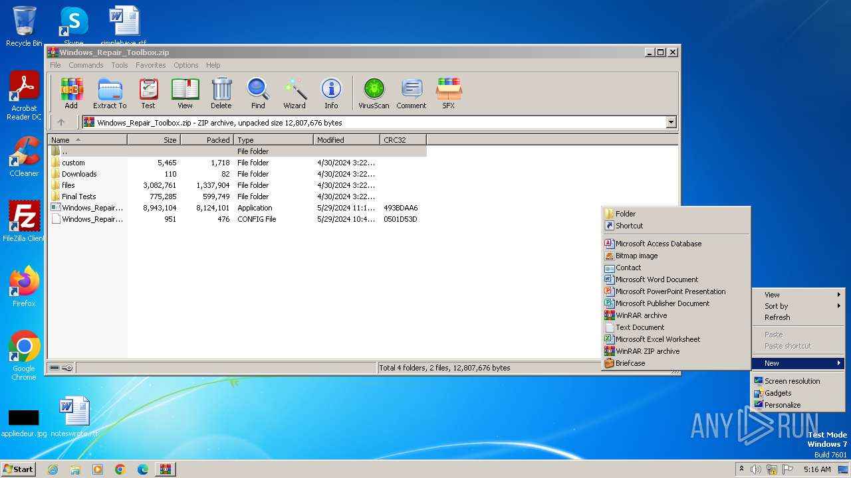Screen dimensions: 851x478
Task: Open CCleaner desktop icon
Action: (x=24, y=157)
